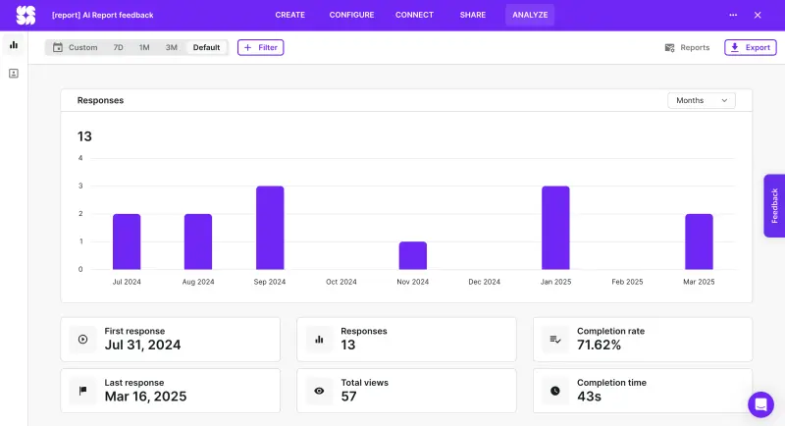785x426 pixels.
Task: Expand the Months interval dropdown
Action: point(702,101)
